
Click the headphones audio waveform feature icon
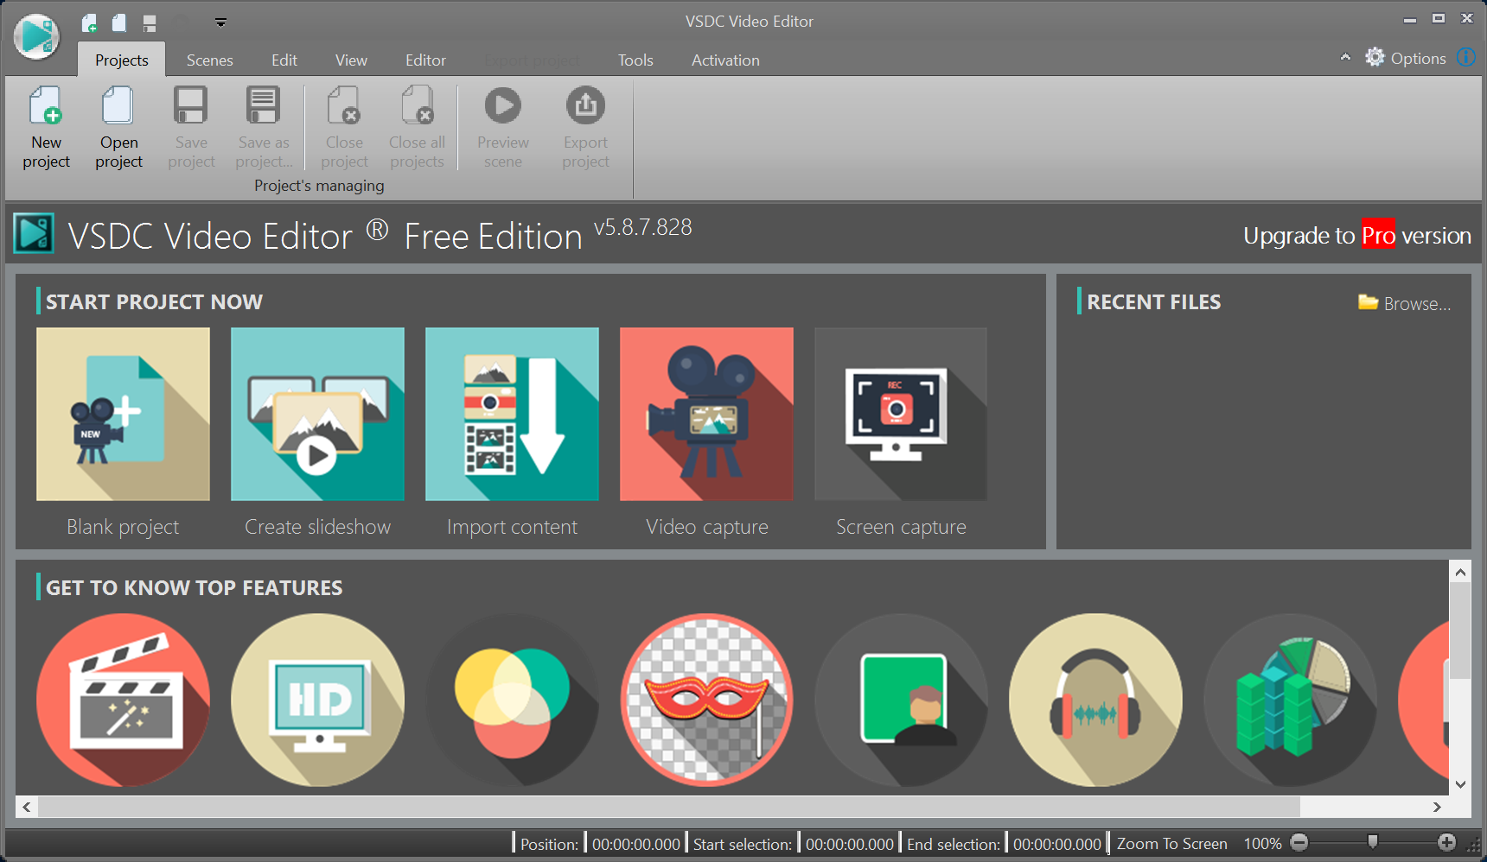pos(1095,700)
